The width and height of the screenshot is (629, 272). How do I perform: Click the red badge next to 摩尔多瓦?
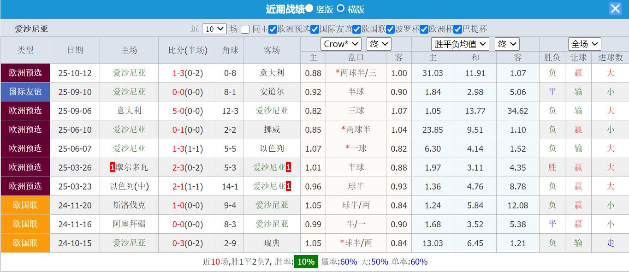[112, 167]
